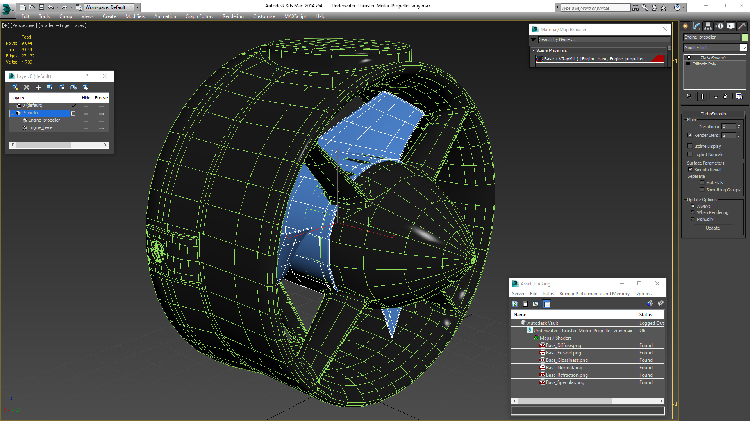Screen dimensions: 750x421
Task: Click Pin Stack icon below modifier stack
Action: coord(688,96)
